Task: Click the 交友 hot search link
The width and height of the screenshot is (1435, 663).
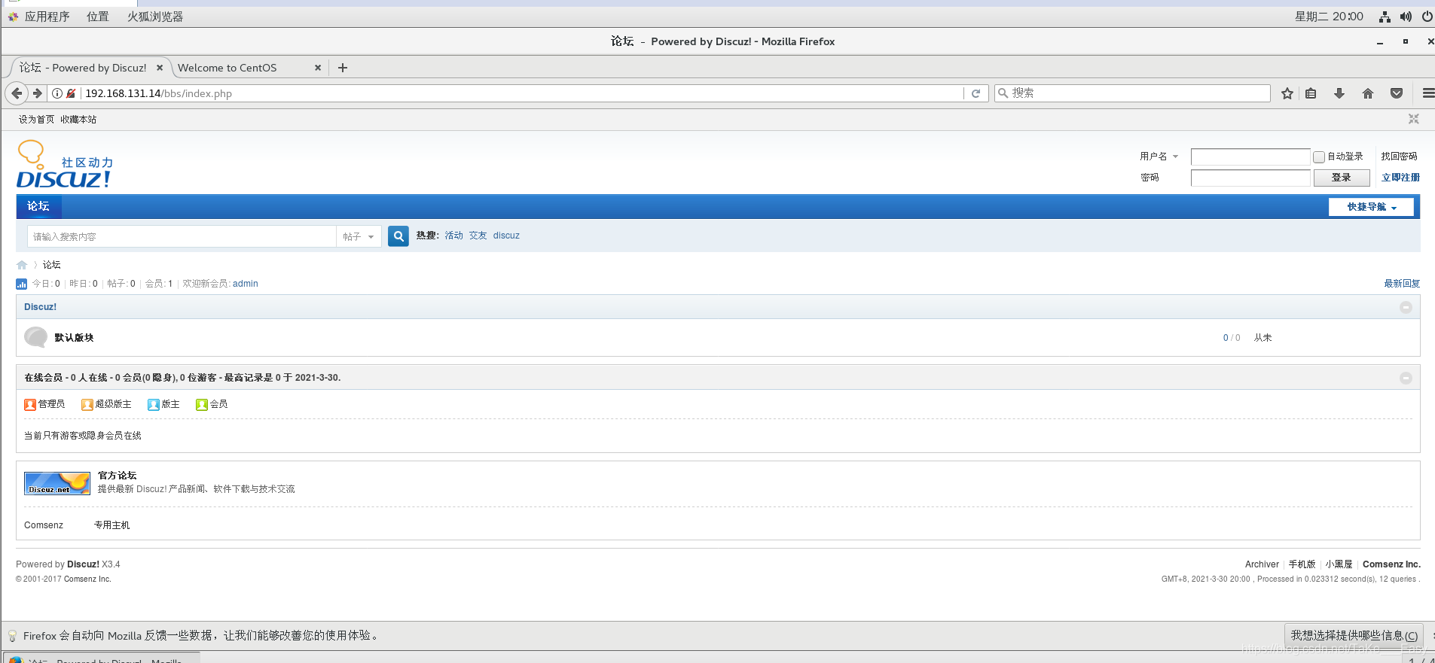Action: point(478,236)
